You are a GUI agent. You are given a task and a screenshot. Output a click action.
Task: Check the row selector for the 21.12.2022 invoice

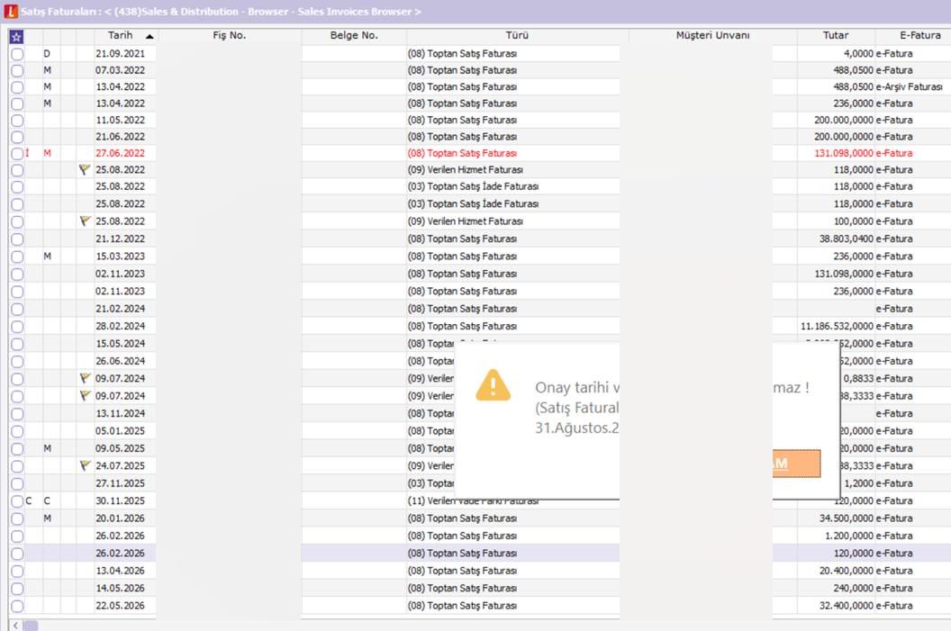(17, 239)
